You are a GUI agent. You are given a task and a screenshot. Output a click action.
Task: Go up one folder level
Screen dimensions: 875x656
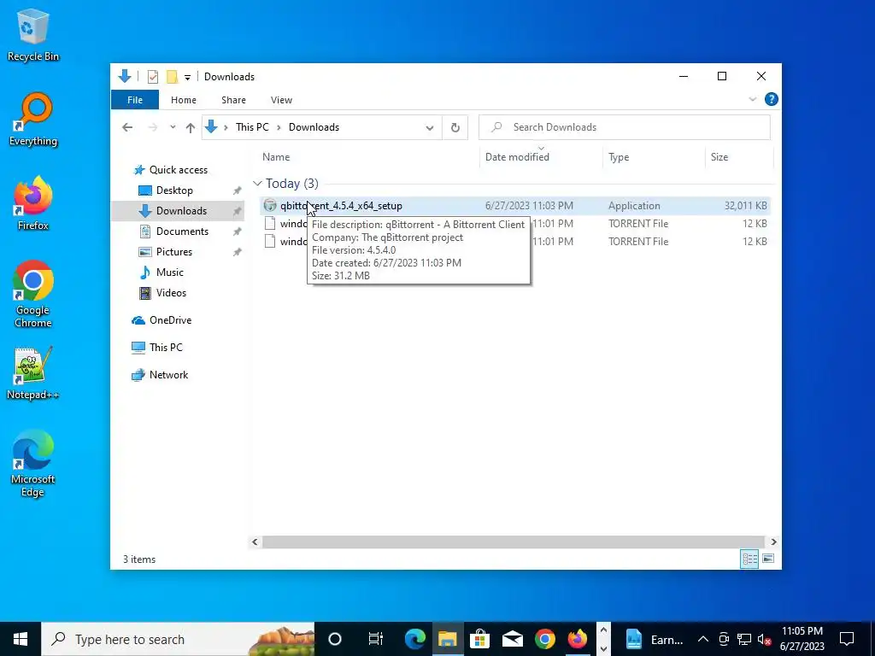[191, 127]
